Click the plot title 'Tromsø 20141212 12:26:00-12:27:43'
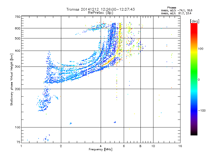Image resolution: width=212 pixels, height=159 pixels. tap(100, 9)
